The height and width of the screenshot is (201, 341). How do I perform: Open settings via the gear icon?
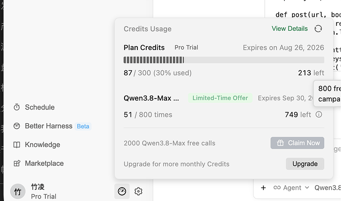click(138, 192)
